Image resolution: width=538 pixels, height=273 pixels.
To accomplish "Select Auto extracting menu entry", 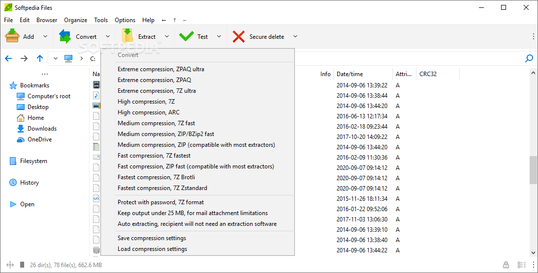I will [x=197, y=224].
